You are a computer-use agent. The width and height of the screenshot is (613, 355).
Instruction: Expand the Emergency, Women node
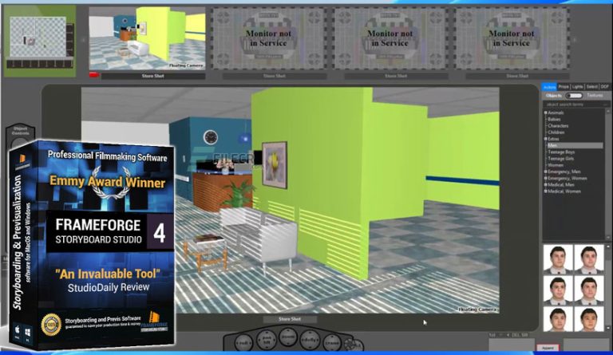[545, 179]
